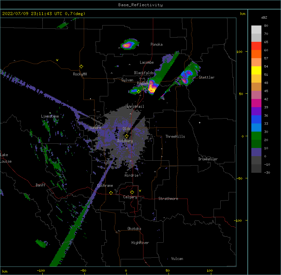Click the gold swatch between 51 and 48 dBZ
The height and width of the screenshot is (275, 281).
(256, 79)
